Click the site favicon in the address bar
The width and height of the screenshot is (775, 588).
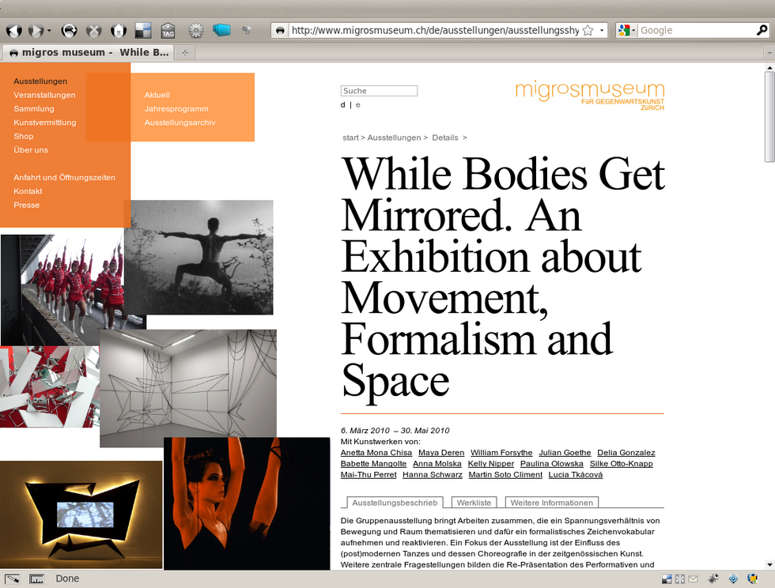click(x=280, y=30)
